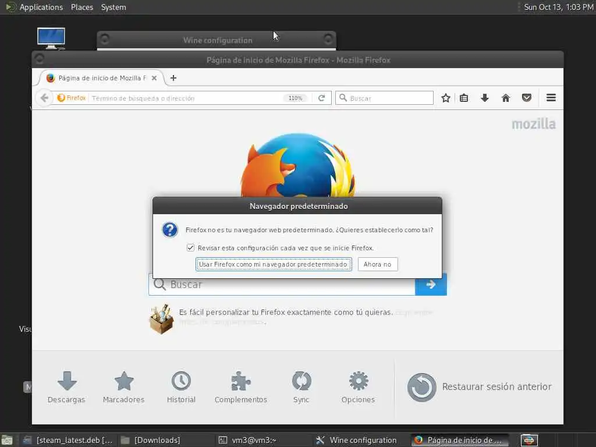The image size is (596, 447).
Task: Click the customization toolbox icon
Action: (162, 318)
